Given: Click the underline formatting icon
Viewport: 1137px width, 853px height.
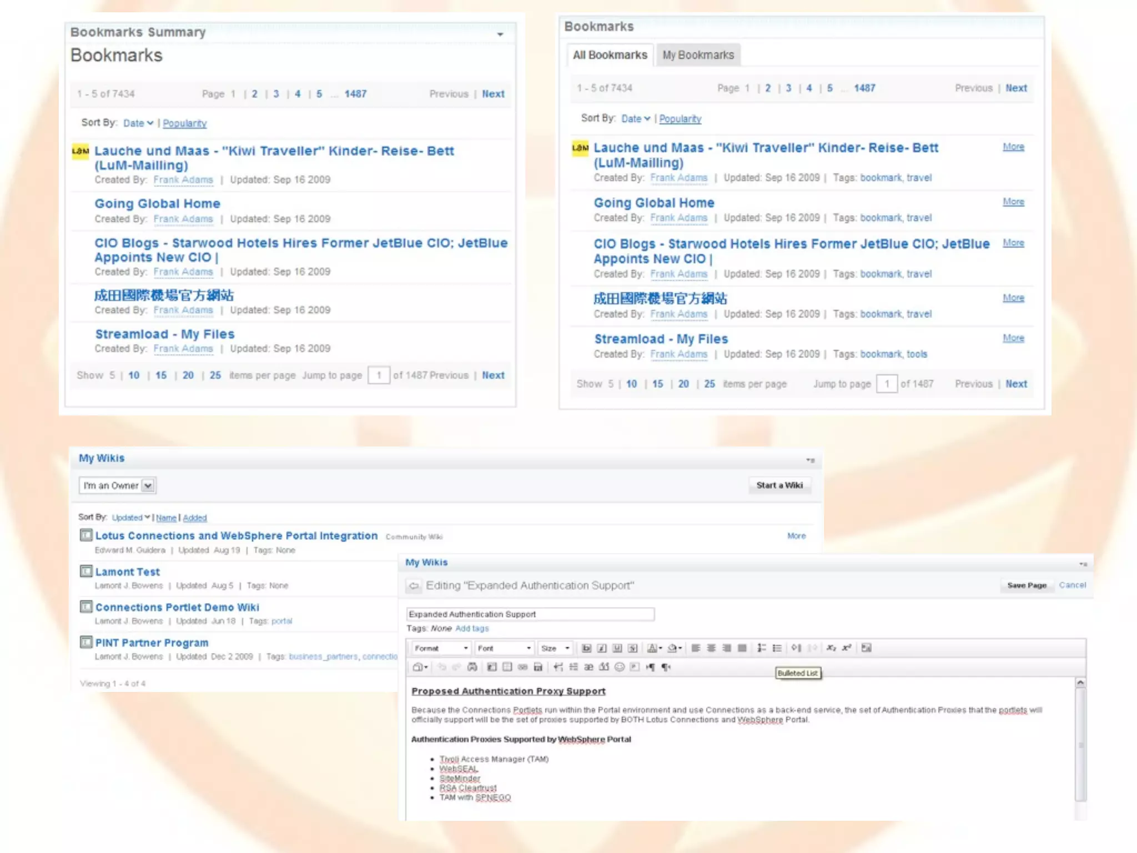Looking at the screenshot, I should tap(617, 648).
